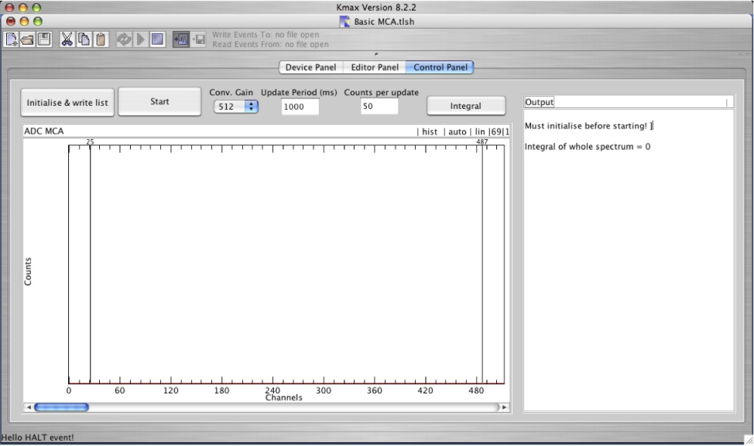Click the 'Read Events From: no file open' text
The width and height of the screenshot is (754, 446).
click(270, 44)
